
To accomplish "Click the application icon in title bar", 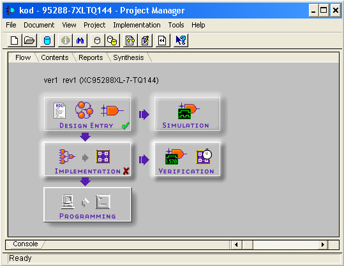I will click(11, 10).
